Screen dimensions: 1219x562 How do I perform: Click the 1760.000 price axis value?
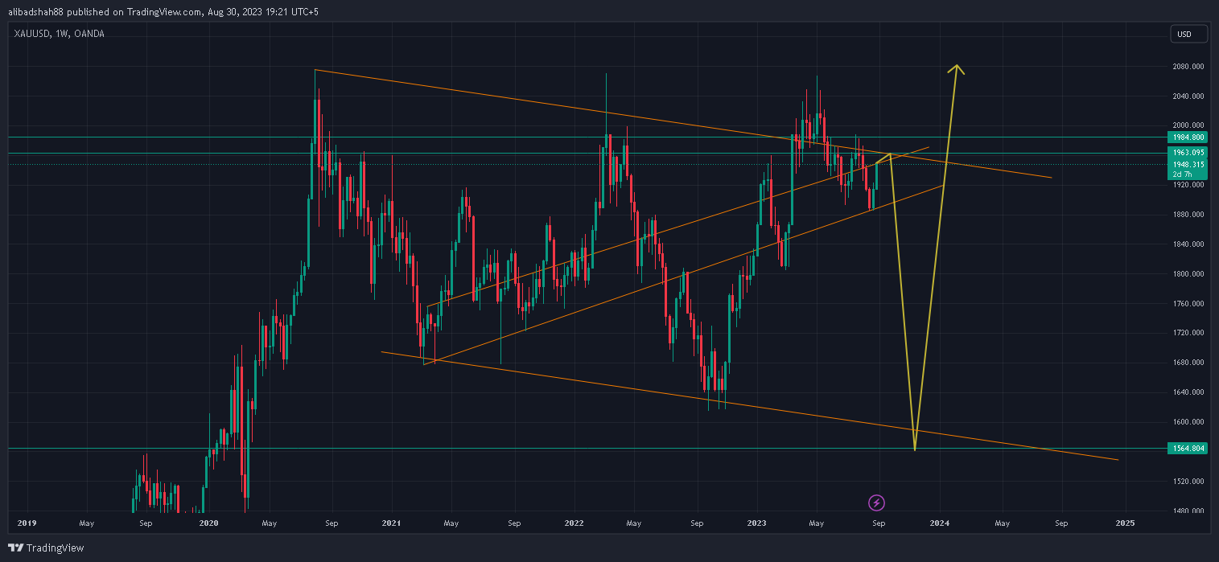1188,304
